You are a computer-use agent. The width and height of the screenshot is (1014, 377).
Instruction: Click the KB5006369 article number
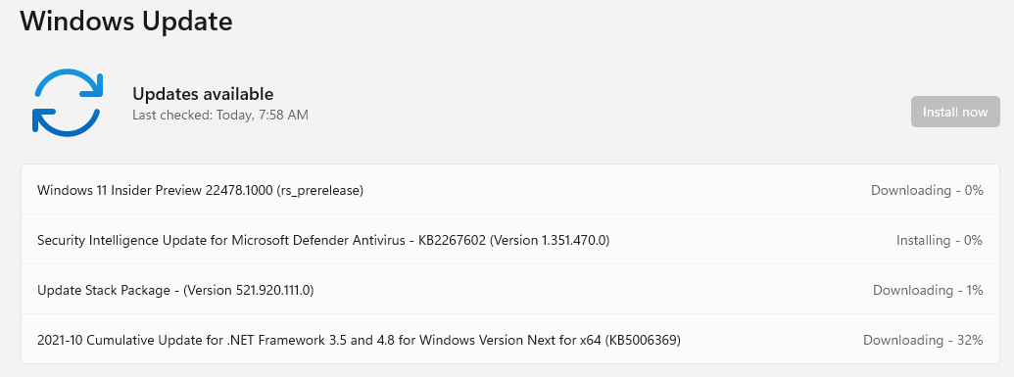643,340
